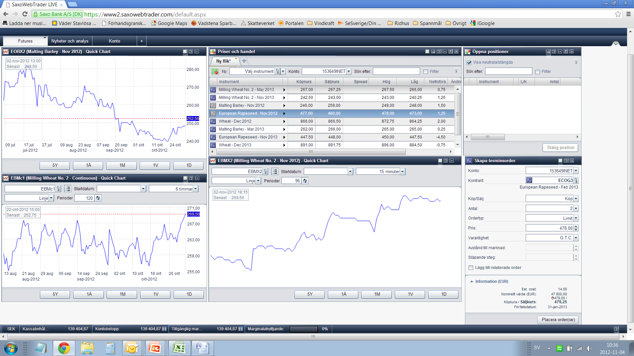Screen dimensions: 634x356
Task: Collapse the filter bar in the Öppna positioner panel
Action: point(576,62)
